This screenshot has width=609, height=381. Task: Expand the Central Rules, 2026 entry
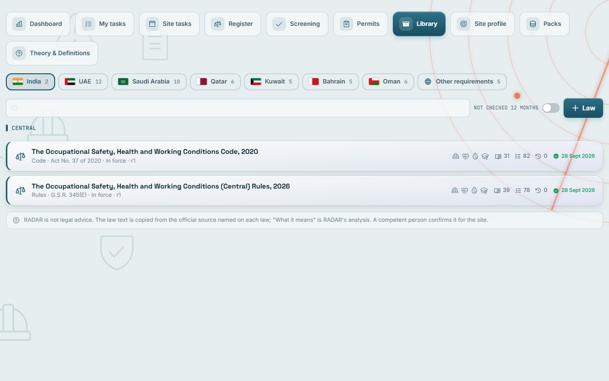coord(304,190)
